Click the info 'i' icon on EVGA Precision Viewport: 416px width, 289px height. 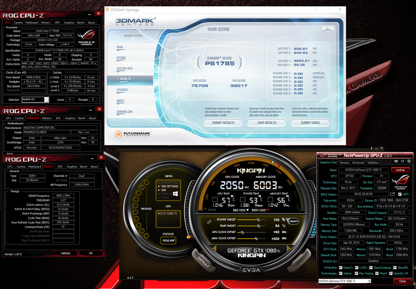tap(371, 148)
